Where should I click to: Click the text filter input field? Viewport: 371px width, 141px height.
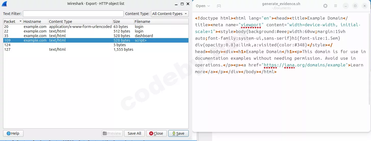tap(73, 14)
